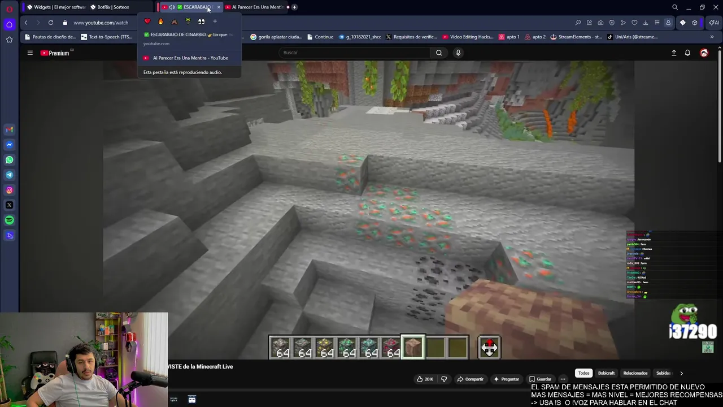Image resolution: width=723 pixels, height=407 pixels.
Task: Add another emoji with the plus button
Action: click(x=215, y=21)
